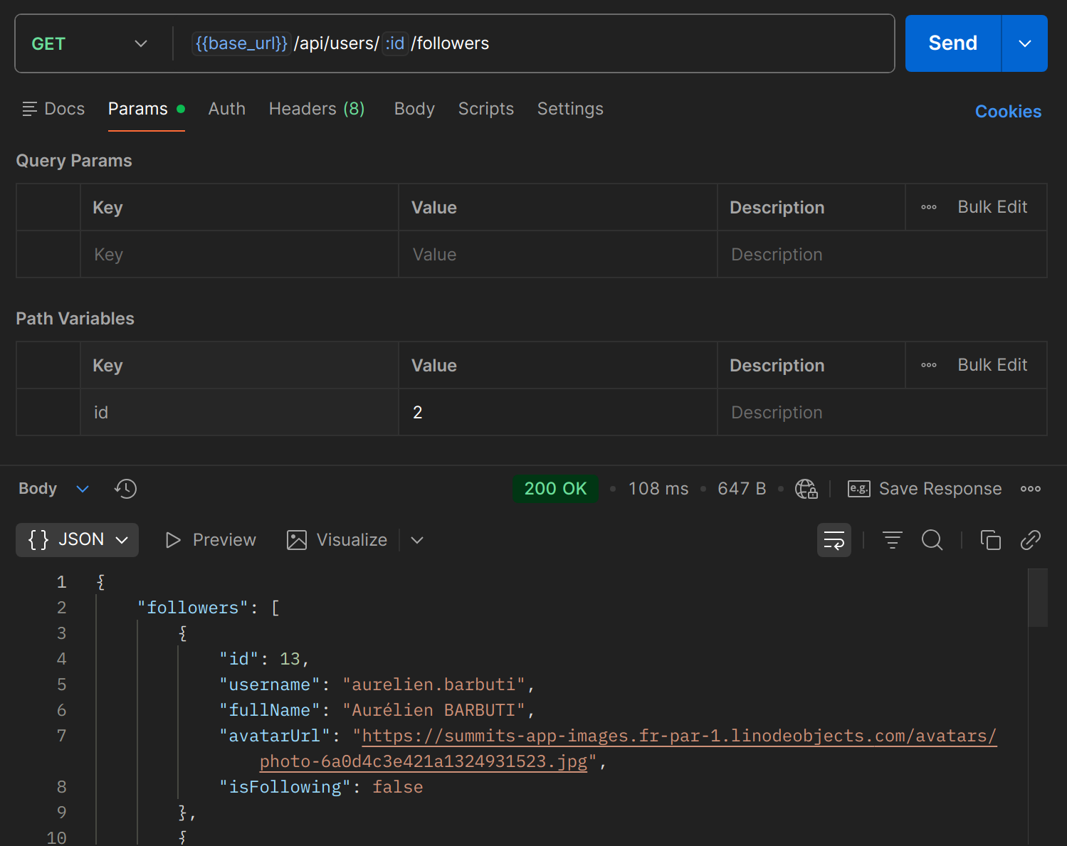
Task: Expand the response Body dropdown
Action: coord(54,489)
